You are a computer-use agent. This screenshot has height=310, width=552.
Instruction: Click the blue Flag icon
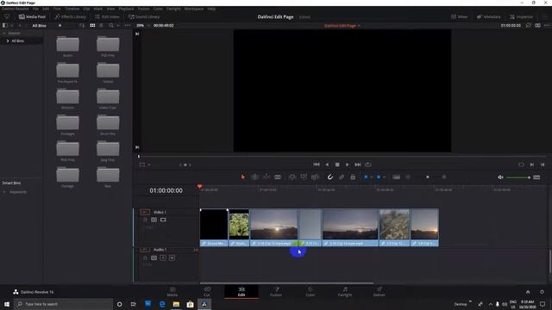pyautogui.click(x=366, y=177)
